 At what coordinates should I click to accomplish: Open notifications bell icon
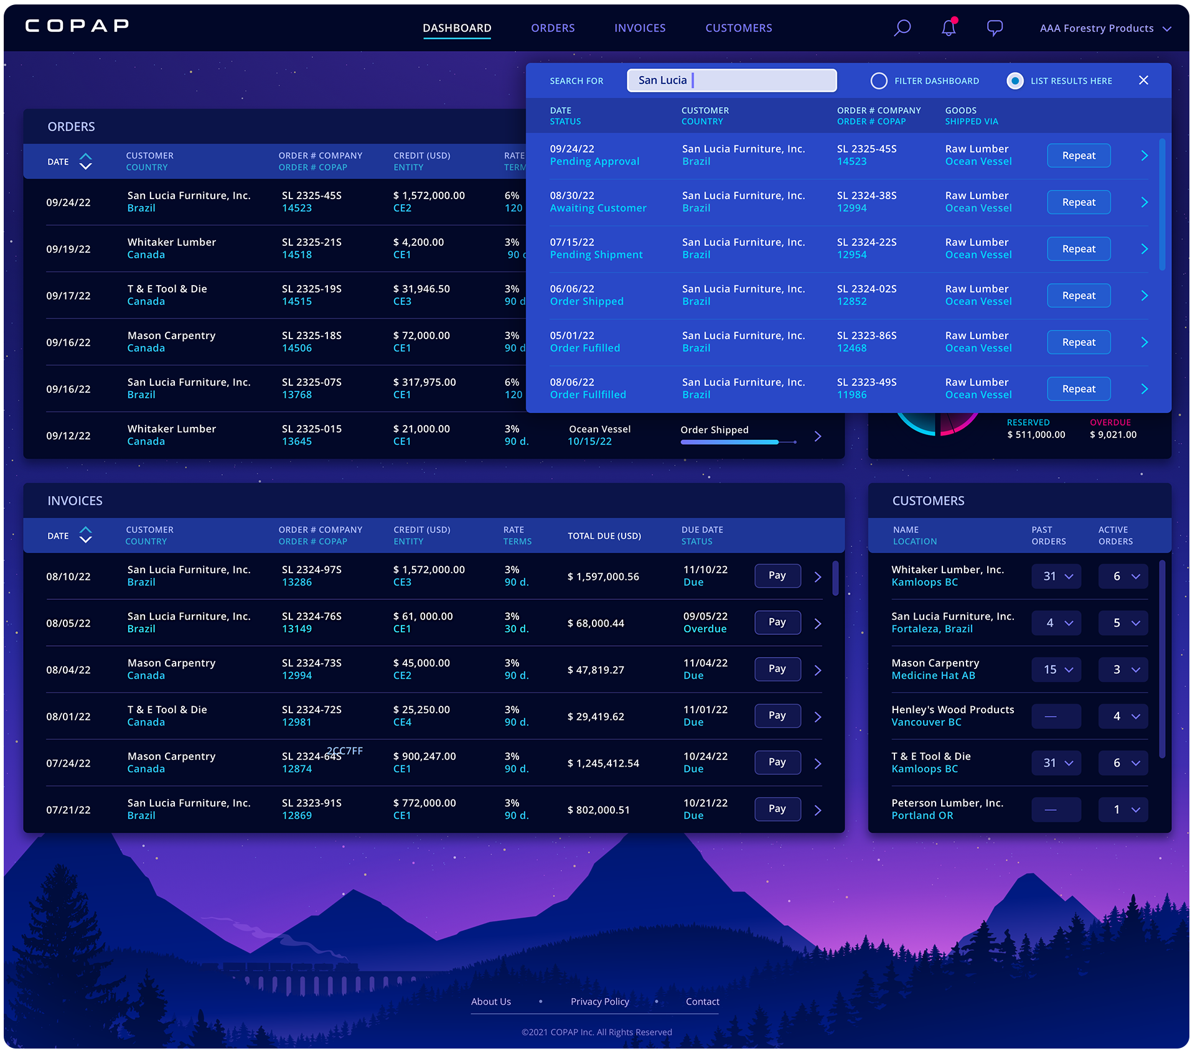click(949, 28)
